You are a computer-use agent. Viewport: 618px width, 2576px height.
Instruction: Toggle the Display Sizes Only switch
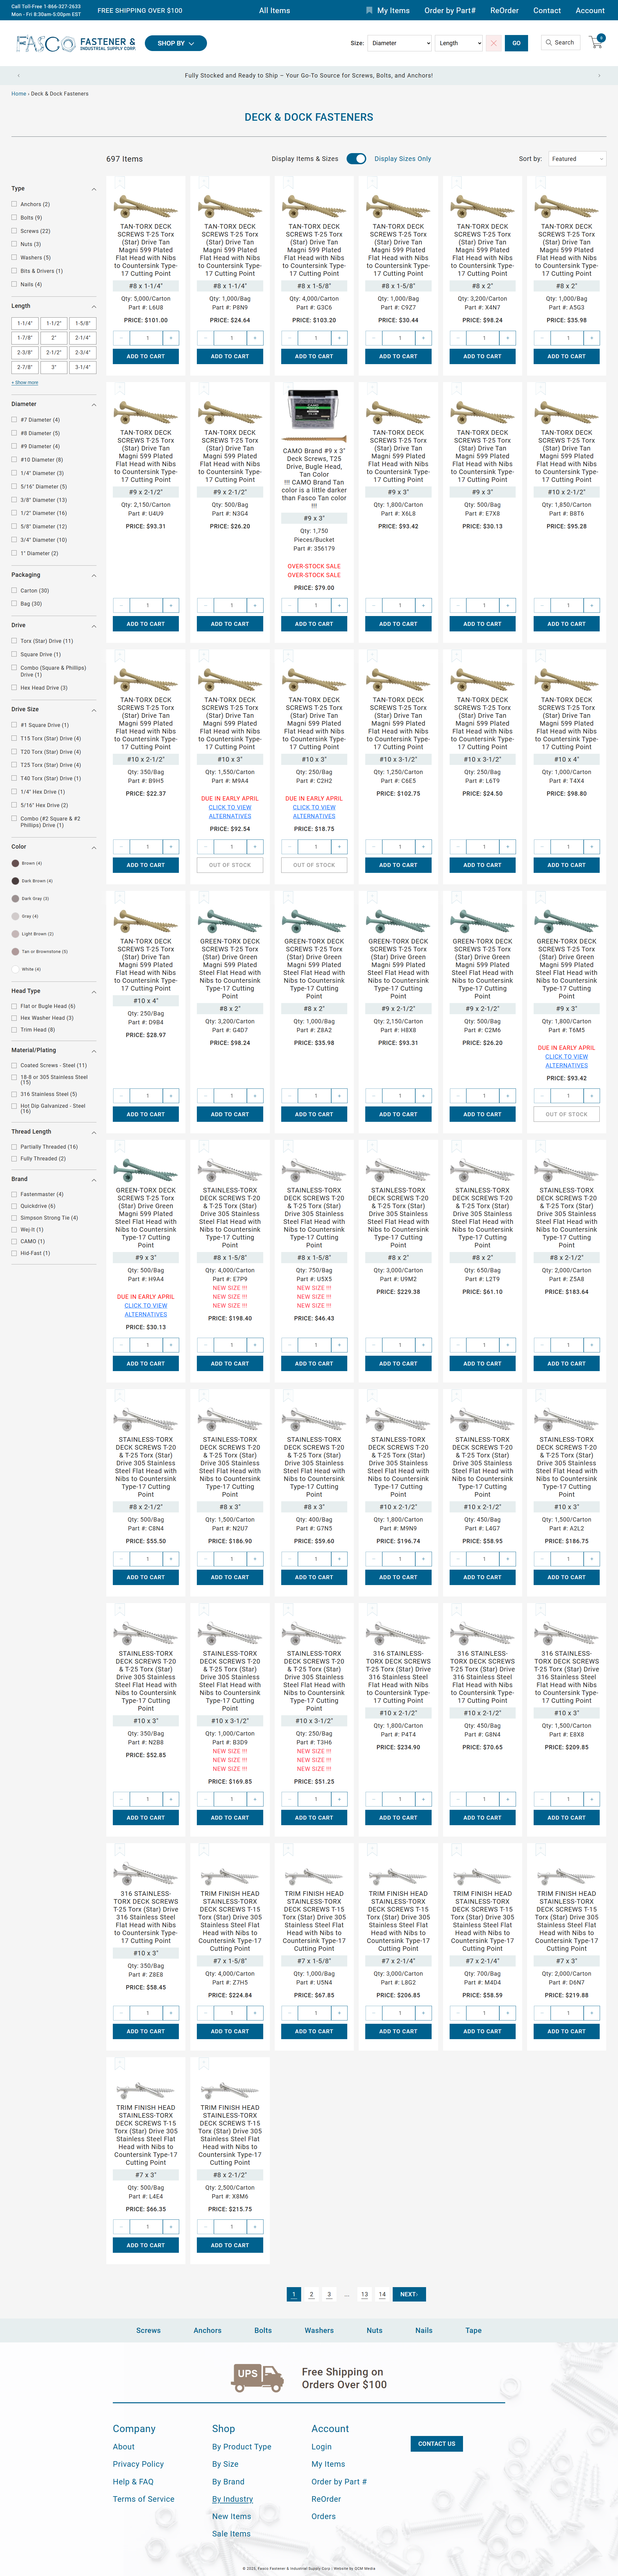(x=356, y=158)
